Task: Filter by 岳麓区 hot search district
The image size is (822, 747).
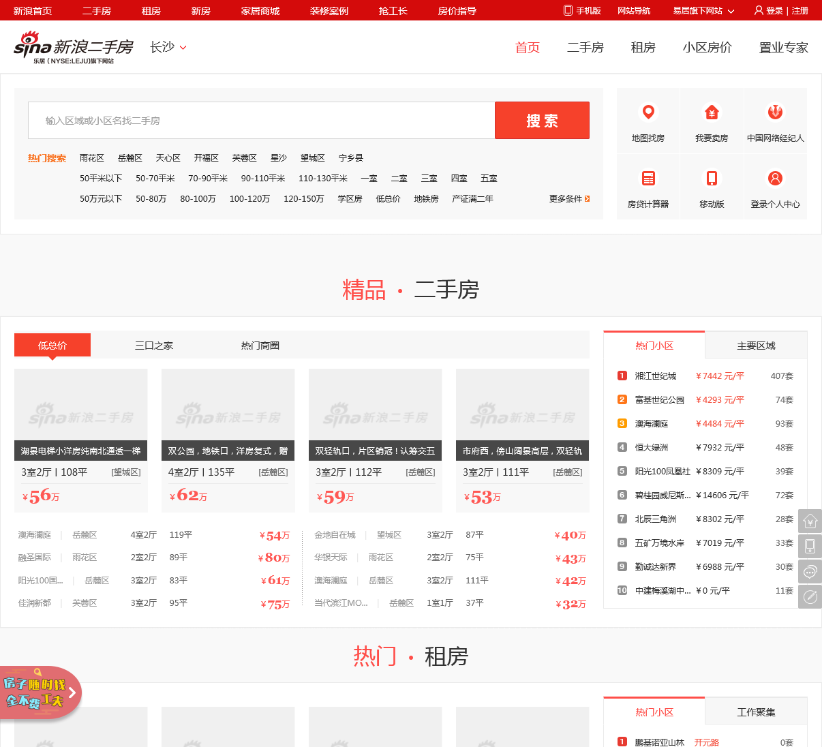Action: coord(130,158)
